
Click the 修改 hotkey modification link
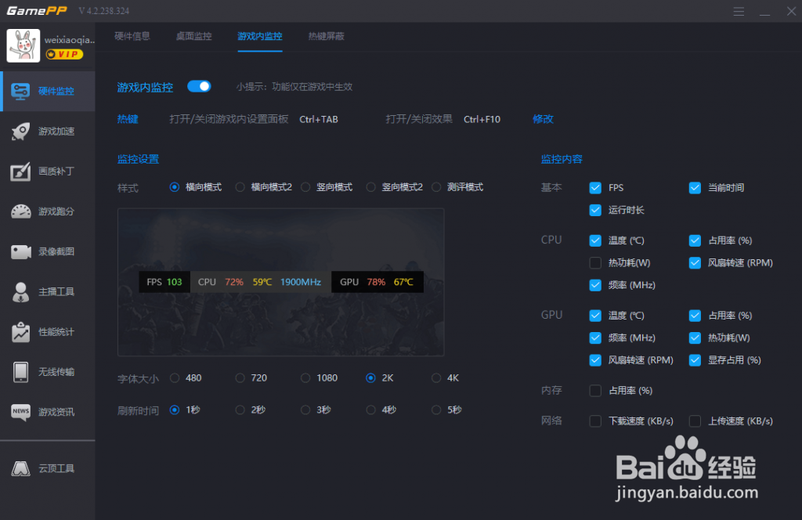click(544, 118)
